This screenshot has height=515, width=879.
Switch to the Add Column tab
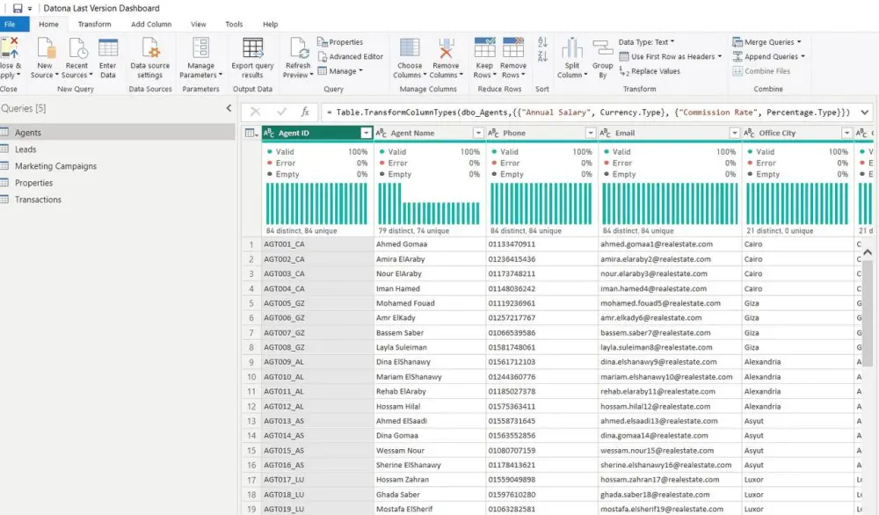tap(151, 24)
